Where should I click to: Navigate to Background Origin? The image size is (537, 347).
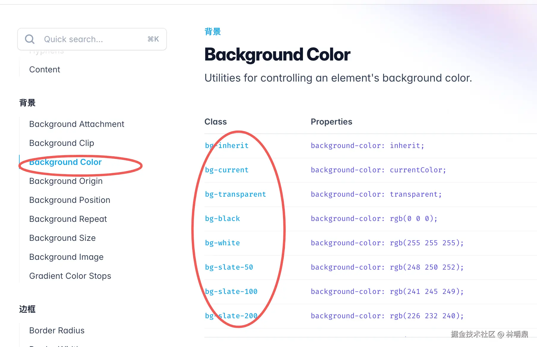pos(66,181)
